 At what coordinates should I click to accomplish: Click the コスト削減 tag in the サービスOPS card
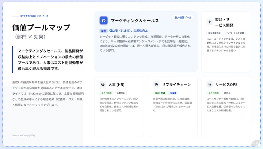point(213,93)
